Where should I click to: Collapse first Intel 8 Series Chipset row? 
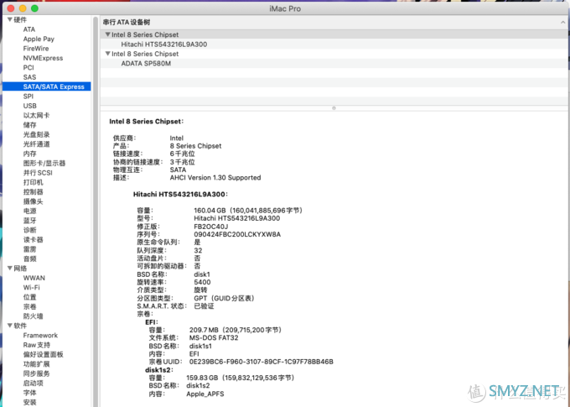point(107,34)
